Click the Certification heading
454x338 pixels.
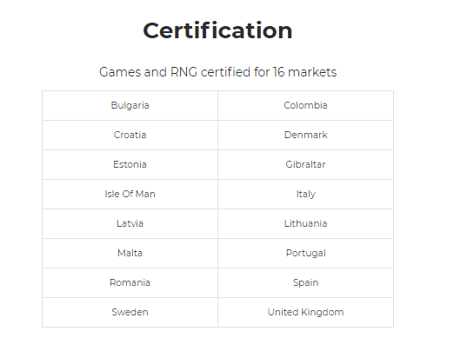(x=217, y=30)
